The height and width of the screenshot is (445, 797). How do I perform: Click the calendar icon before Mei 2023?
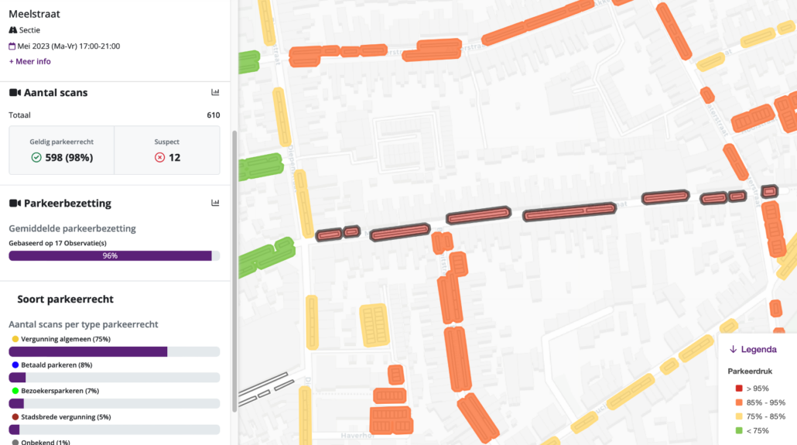(x=12, y=46)
